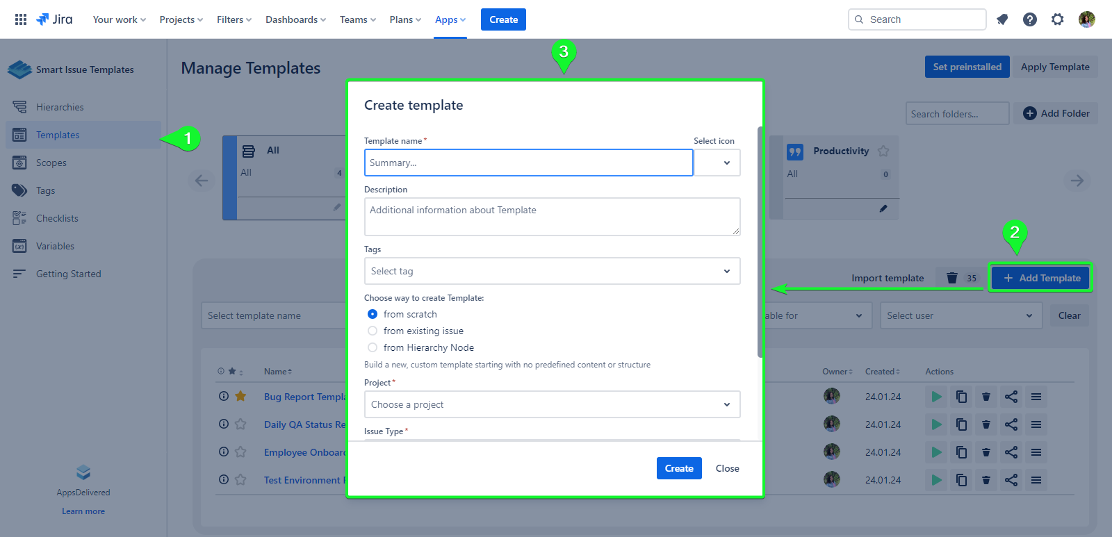The image size is (1112, 537).
Task: Open Jira settings gear icon
Action: [x=1058, y=19]
